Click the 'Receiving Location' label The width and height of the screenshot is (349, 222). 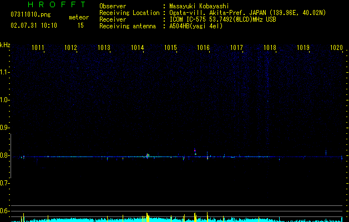pos(129,13)
